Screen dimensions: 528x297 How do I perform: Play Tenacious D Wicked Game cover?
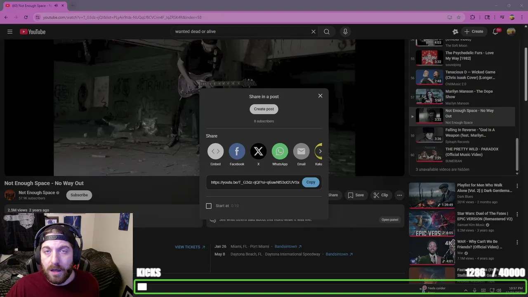(x=462, y=78)
